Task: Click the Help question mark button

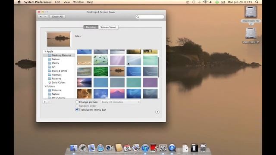Action: click(157, 112)
